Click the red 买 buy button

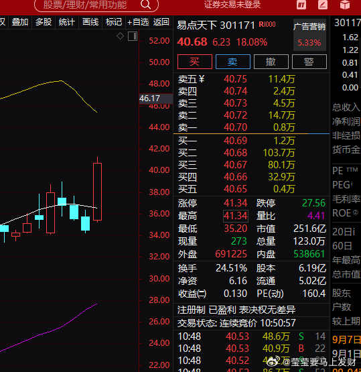pyautogui.click(x=195, y=62)
